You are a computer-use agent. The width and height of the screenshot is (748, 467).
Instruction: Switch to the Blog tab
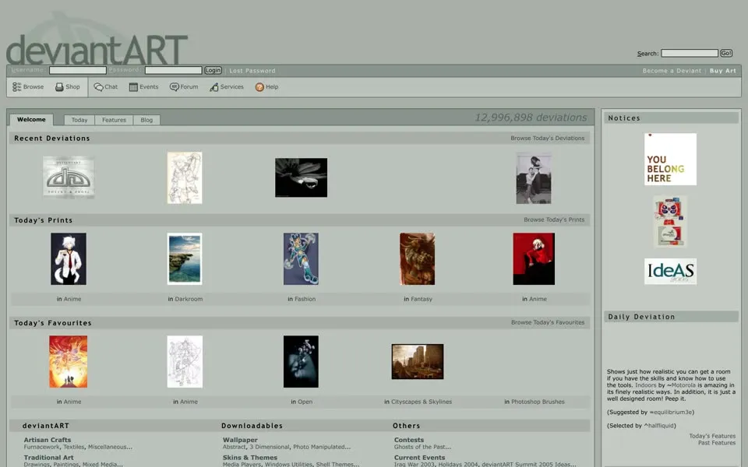[146, 120]
